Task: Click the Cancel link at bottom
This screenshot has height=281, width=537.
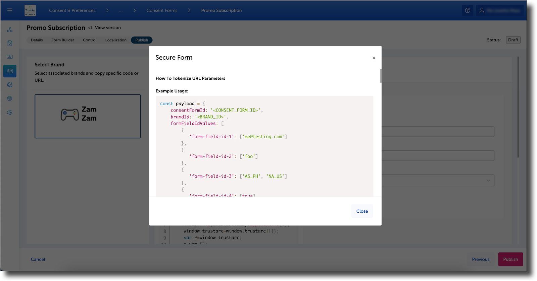Action: point(38,259)
